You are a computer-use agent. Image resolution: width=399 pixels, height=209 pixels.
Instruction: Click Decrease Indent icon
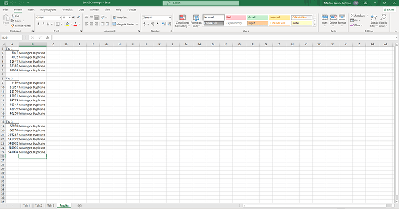coord(102,24)
